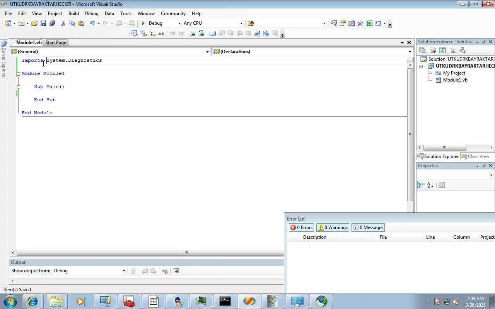Click the Add New Item toolbar icon
Screen dimensions: 495x309
[21, 23]
